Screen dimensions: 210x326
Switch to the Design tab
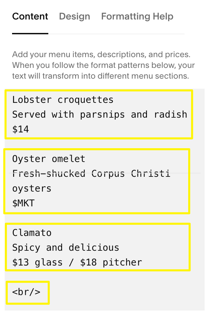(74, 16)
